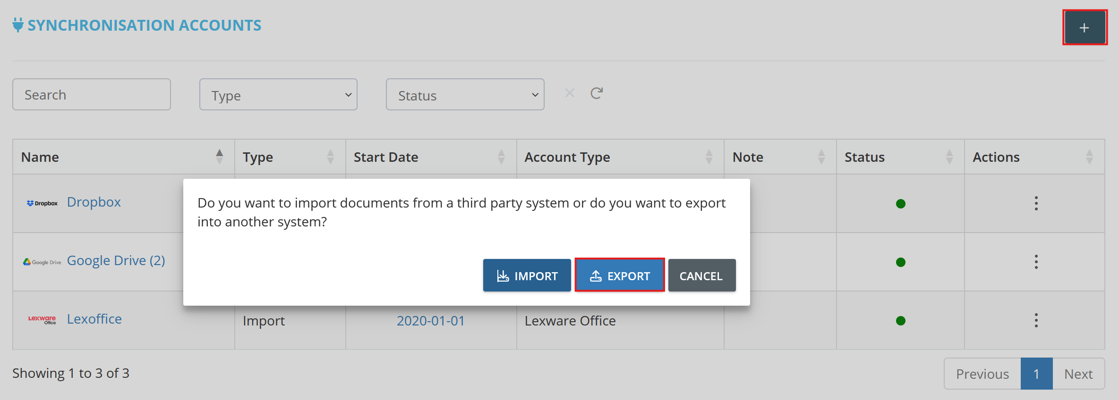Dismiss dialog with CANCEL button

702,275
